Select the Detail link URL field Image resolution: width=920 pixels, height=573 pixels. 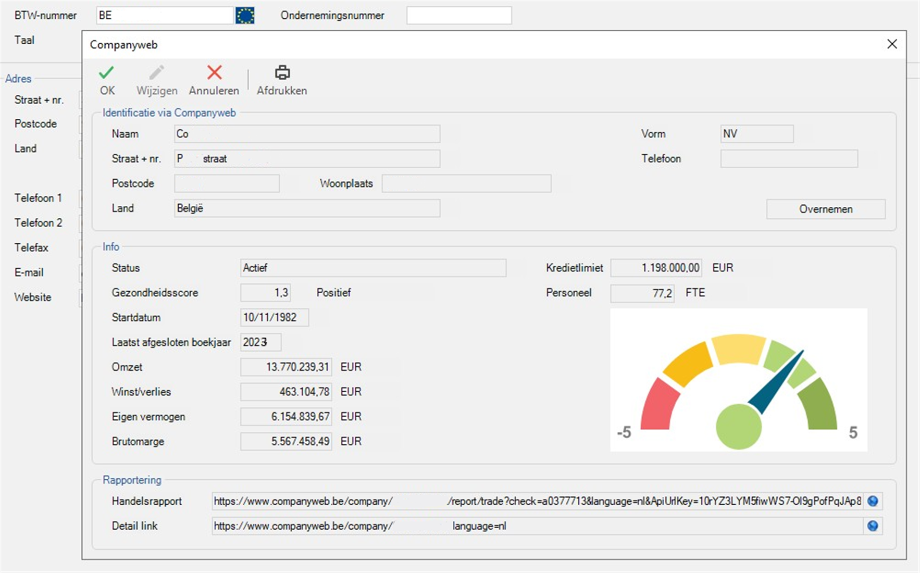tap(537, 526)
